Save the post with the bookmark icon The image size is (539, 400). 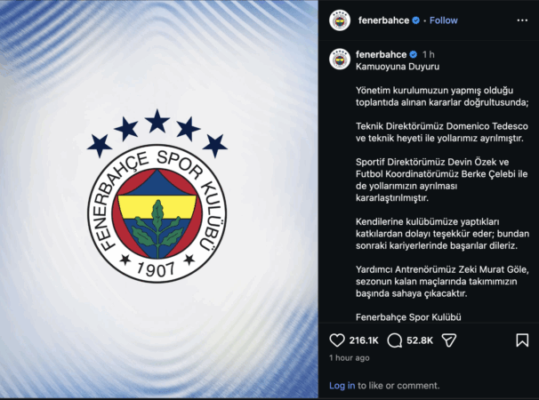522,340
